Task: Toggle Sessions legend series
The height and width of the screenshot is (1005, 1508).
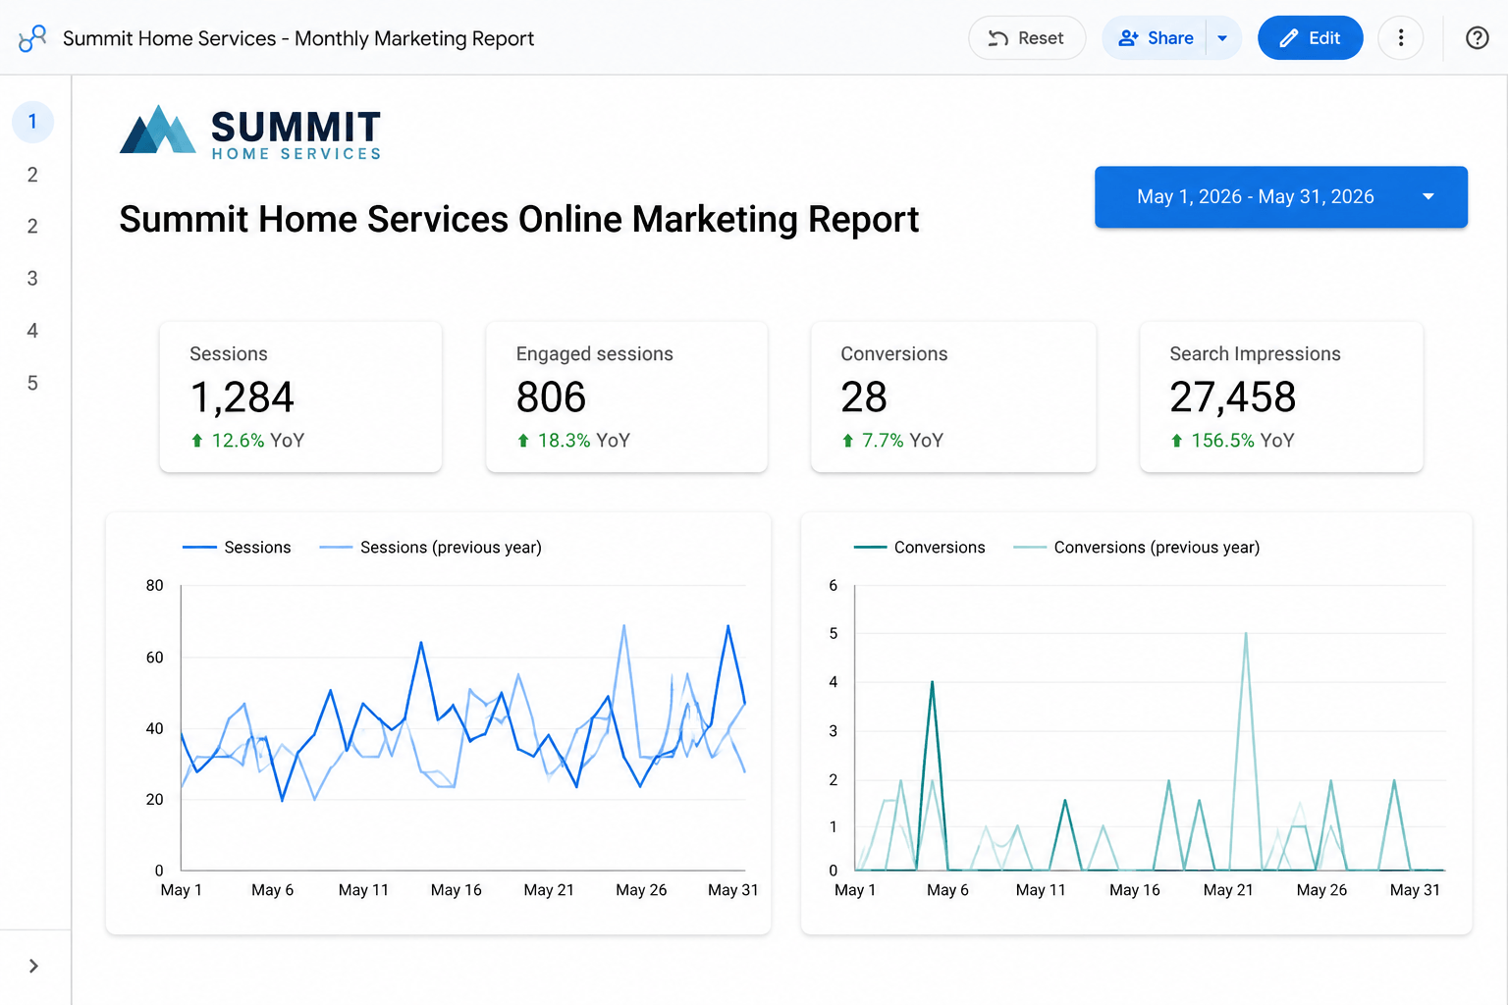Action: (x=237, y=548)
